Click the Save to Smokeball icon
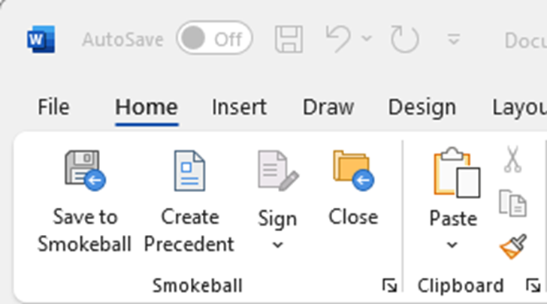 click(85, 171)
